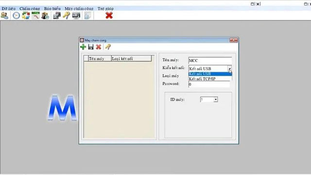Open the Máy chấm công menu
This screenshot has width=311, height=175.
tap(79, 9)
